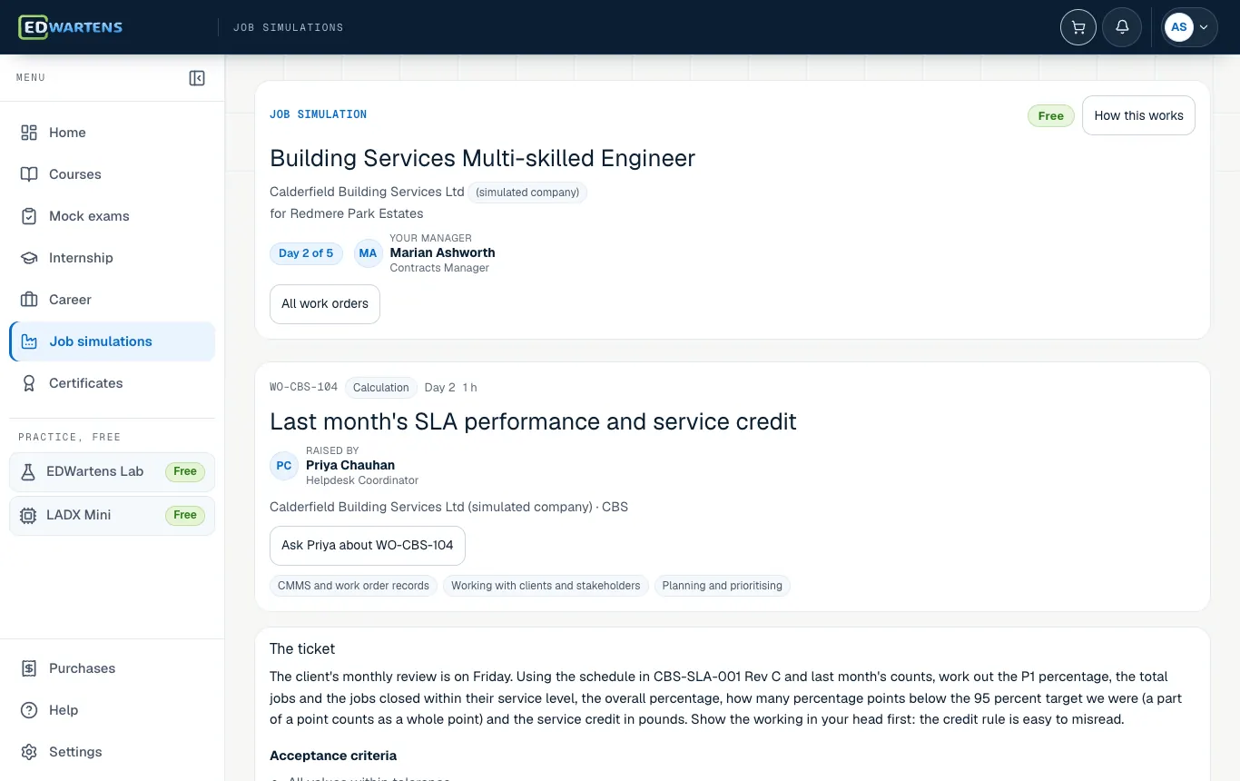The width and height of the screenshot is (1240, 781).
Task: Click the Day 2 of 5 badge
Action: [306, 253]
